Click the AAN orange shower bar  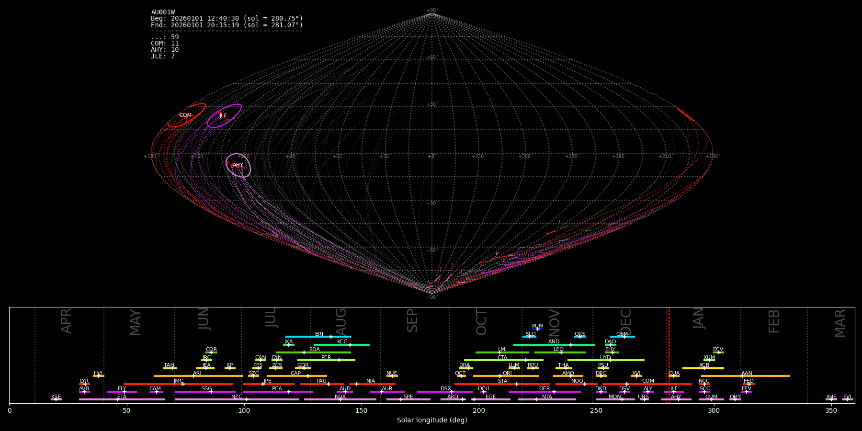point(746,376)
